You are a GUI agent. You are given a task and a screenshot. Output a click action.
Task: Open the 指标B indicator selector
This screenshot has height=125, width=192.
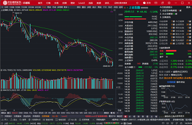point(106,113)
